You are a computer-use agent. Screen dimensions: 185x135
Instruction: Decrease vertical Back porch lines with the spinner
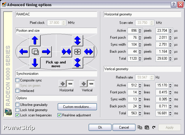[x=140, y=108]
